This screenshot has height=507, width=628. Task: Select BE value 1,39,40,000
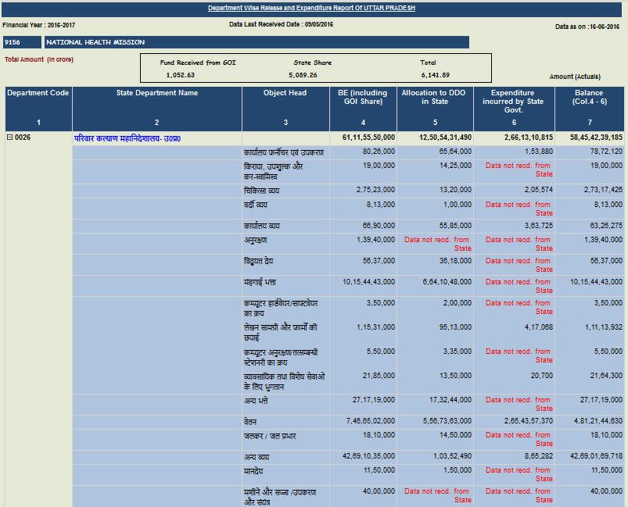(375, 239)
